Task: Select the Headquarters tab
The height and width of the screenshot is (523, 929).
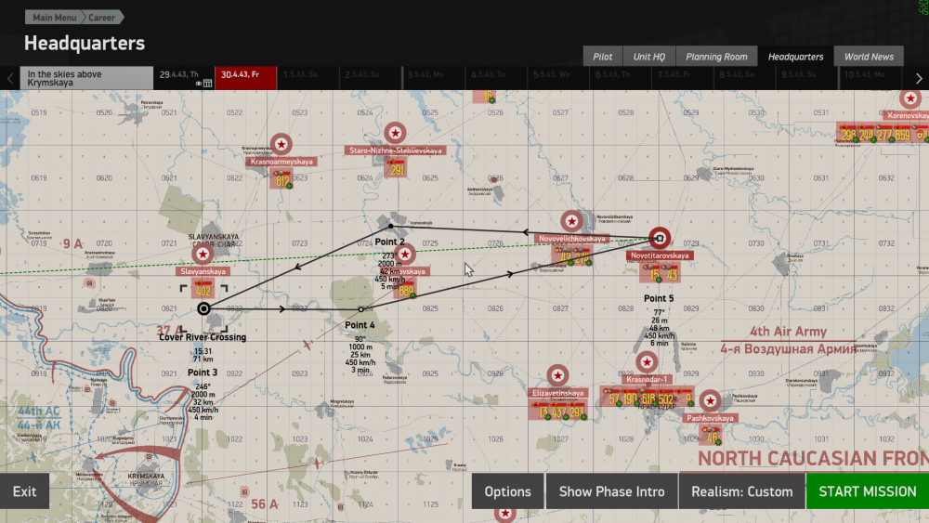Action: coord(796,57)
